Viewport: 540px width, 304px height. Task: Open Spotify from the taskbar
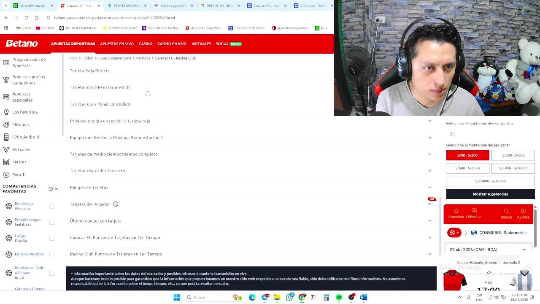coord(339,297)
